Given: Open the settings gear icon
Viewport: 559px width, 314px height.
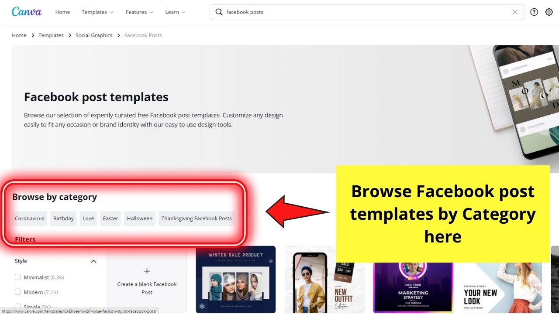Looking at the screenshot, I should pos(549,12).
